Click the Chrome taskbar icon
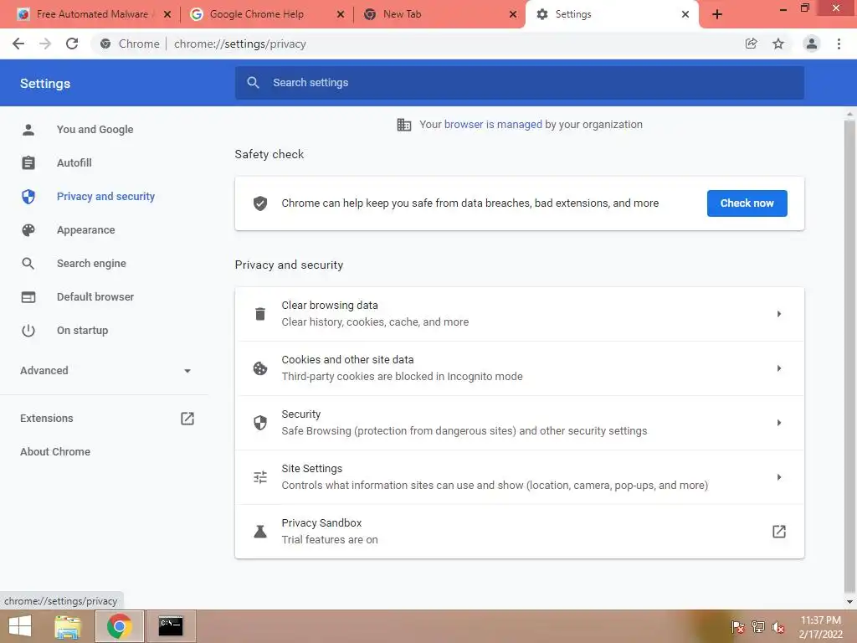857x643 pixels. click(x=120, y=626)
